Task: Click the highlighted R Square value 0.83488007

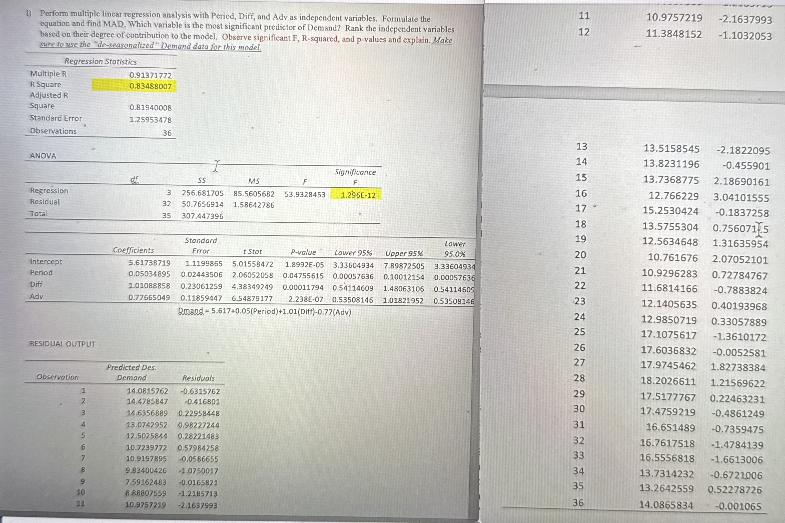Action: pyautogui.click(x=150, y=86)
